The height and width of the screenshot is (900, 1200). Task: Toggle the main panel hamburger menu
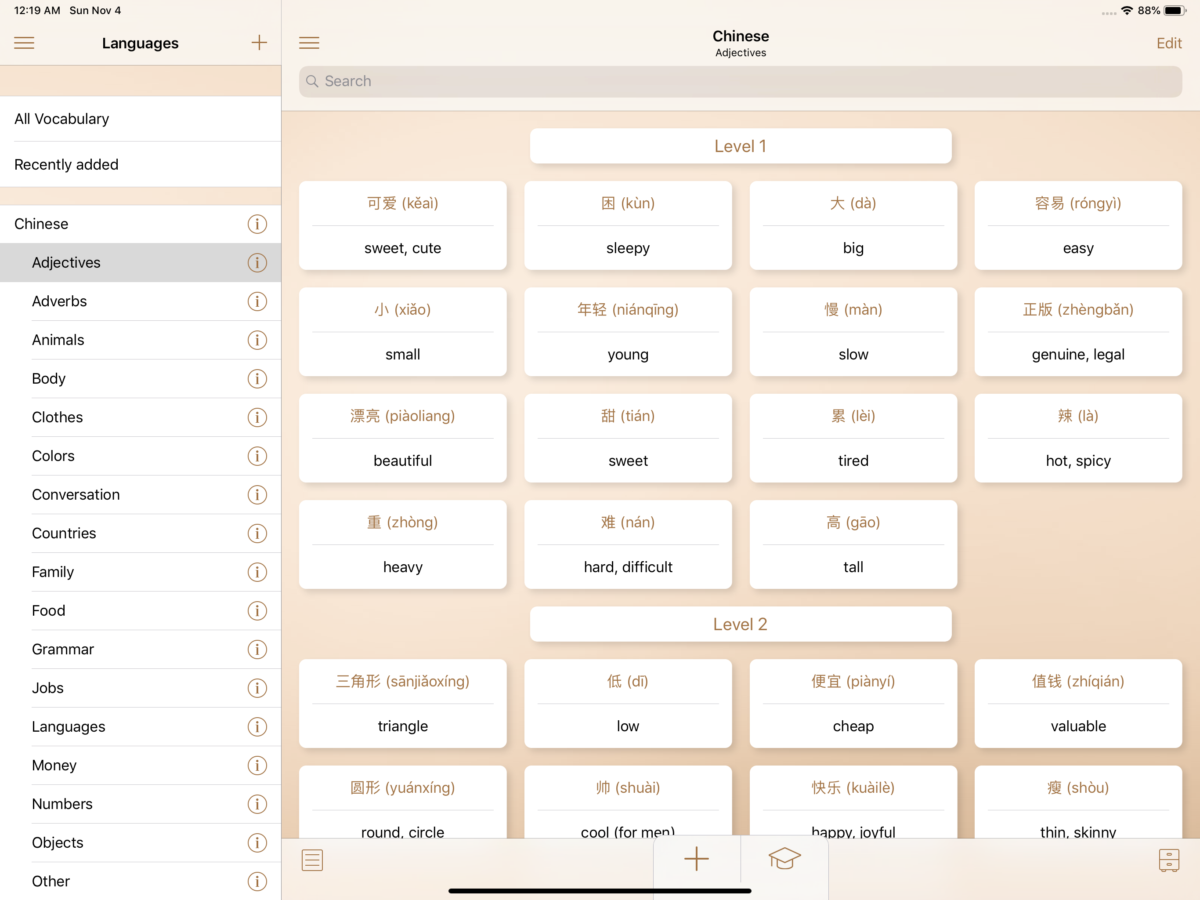pyautogui.click(x=309, y=43)
